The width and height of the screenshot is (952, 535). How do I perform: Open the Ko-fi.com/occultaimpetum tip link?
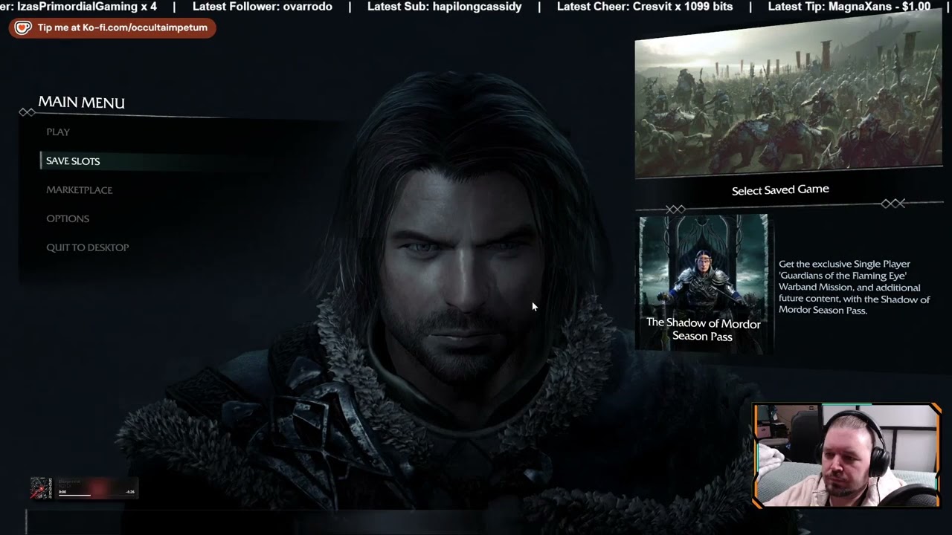(x=123, y=27)
